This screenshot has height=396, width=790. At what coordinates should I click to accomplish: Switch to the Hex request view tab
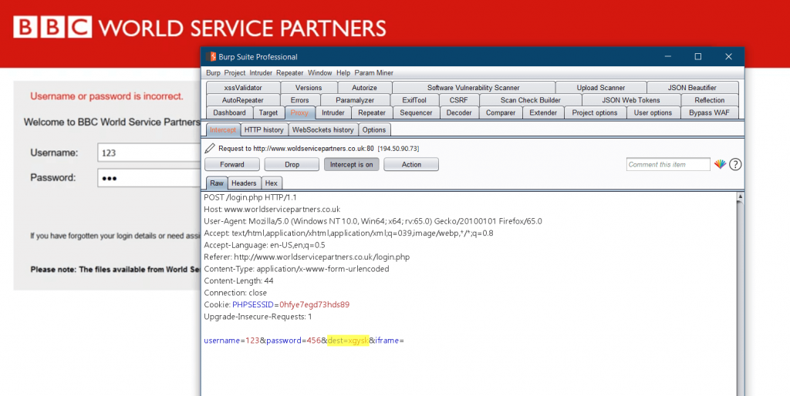[x=271, y=183]
